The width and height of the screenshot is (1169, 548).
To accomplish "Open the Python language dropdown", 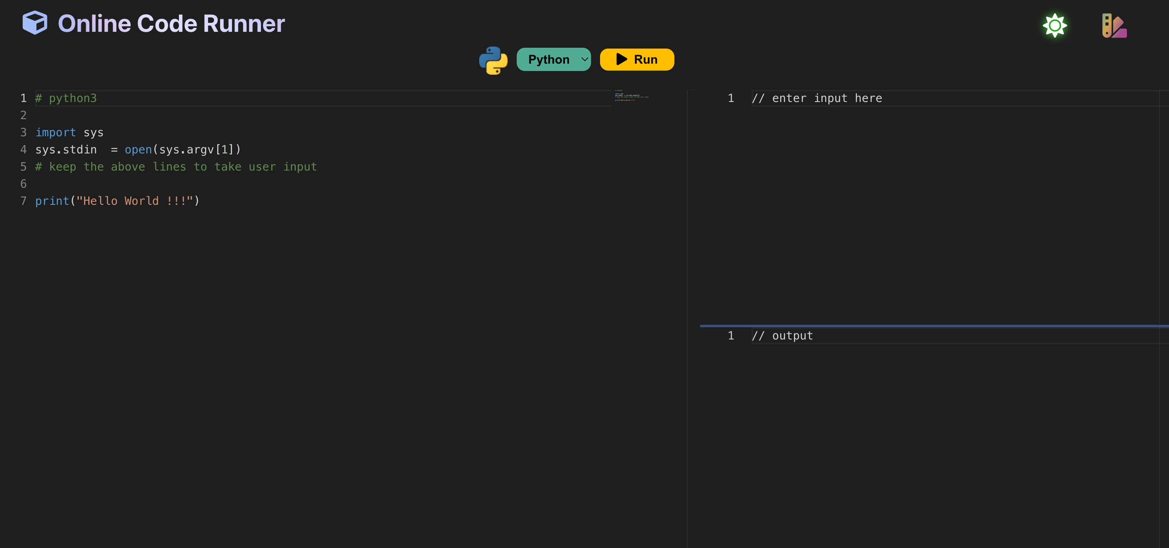I will click(549, 60).
